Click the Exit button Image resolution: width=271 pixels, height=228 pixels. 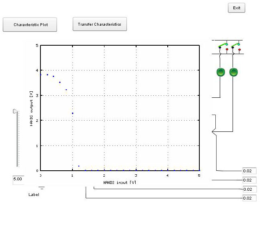[236, 8]
